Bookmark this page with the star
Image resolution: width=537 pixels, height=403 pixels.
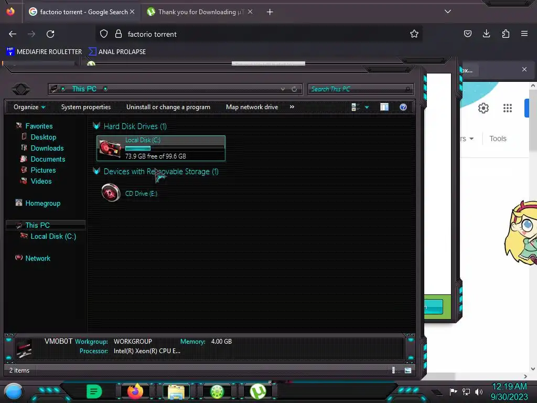tap(414, 34)
